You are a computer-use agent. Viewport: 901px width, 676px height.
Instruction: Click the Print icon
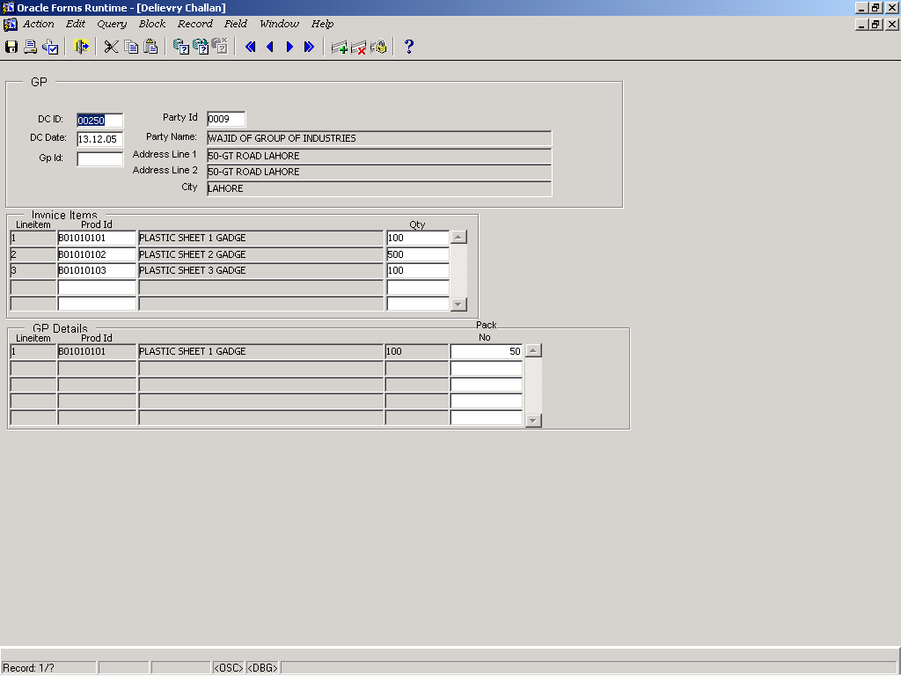31,47
